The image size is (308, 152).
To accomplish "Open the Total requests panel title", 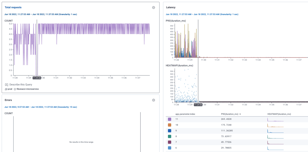I will pyautogui.click(x=13, y=7).
